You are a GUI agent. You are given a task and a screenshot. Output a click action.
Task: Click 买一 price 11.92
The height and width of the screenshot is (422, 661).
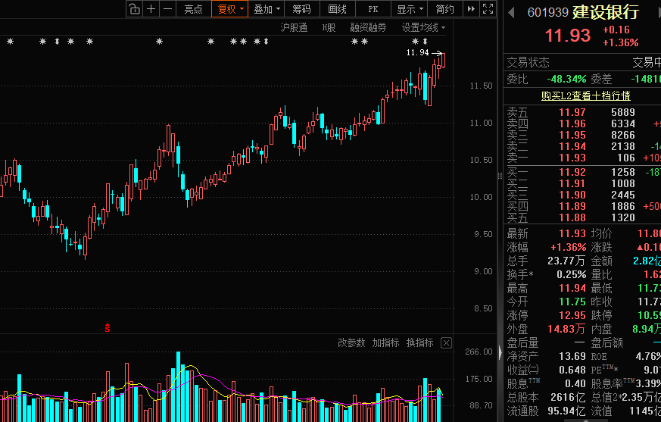point(572,172)
